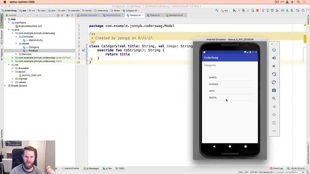
Task: Rotate emulator right icon
Action: click(274, 82)
